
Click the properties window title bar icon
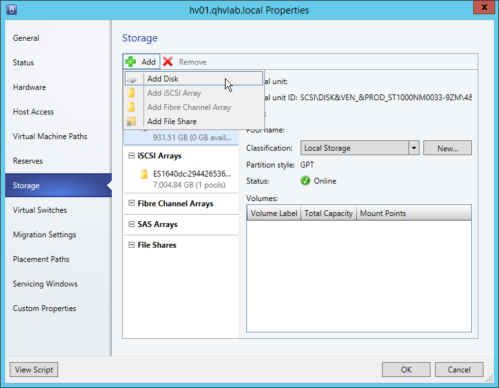[x=11, y=10]
